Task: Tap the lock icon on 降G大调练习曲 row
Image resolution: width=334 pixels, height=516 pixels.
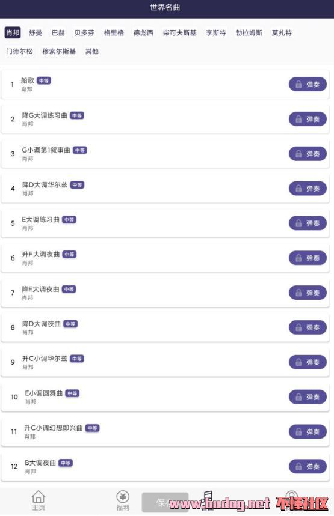Action: tap(298, 119)
